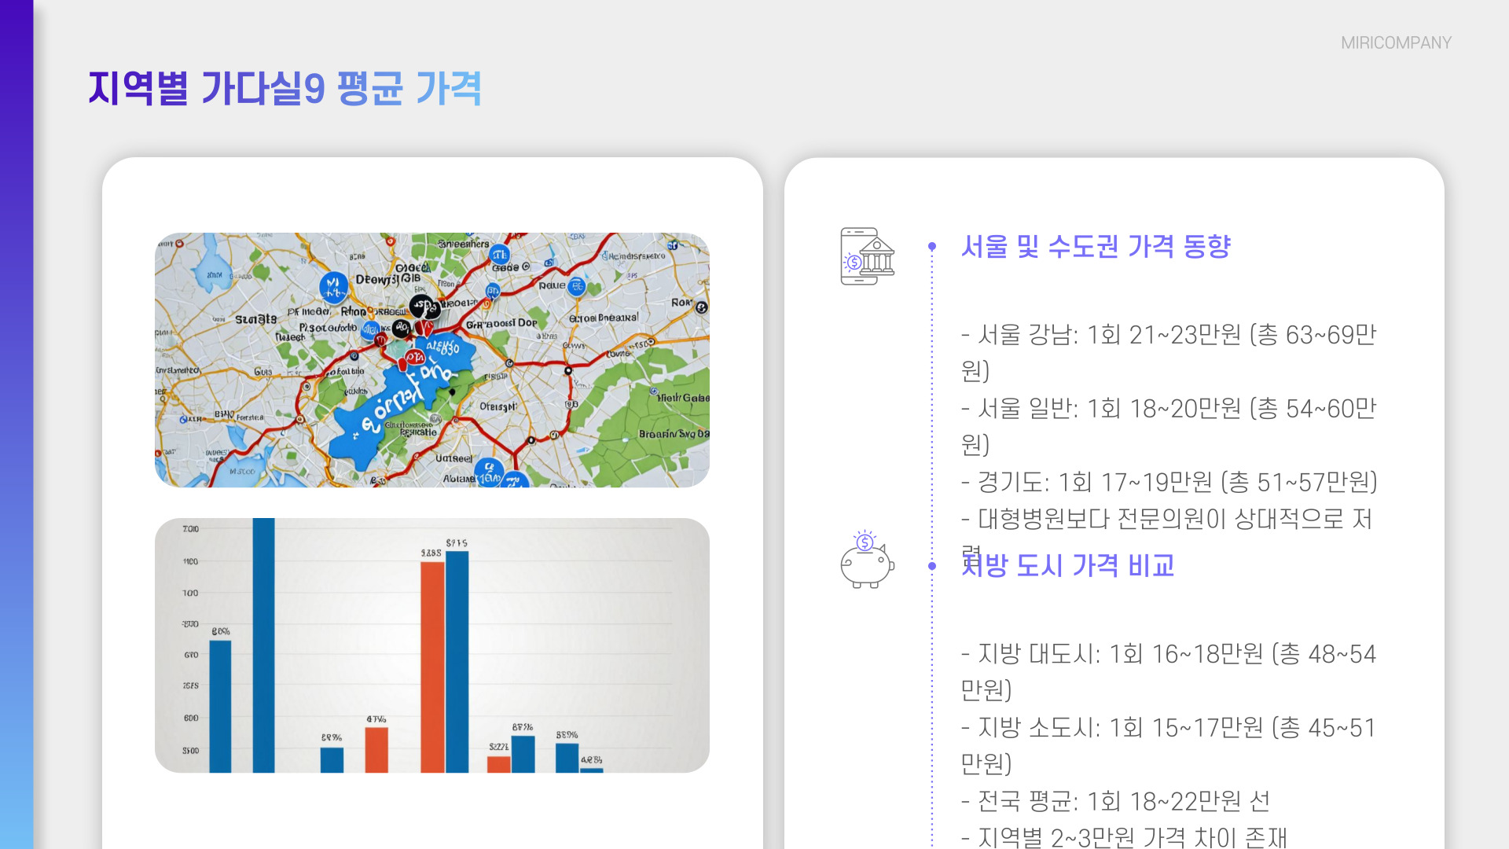Image resolution: width=1509 pixels, height=849 pixels.
Task: Click the slide title 지역별 가다실9 평균 가격
Action: [x=285, y=88]
